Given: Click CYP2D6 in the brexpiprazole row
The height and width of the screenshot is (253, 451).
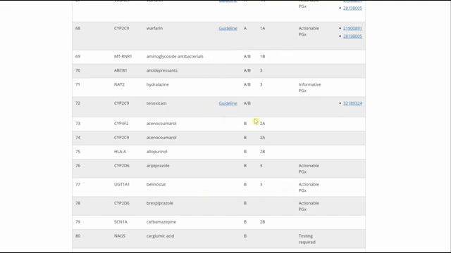Looking at the screenshot, I should 121,203.
